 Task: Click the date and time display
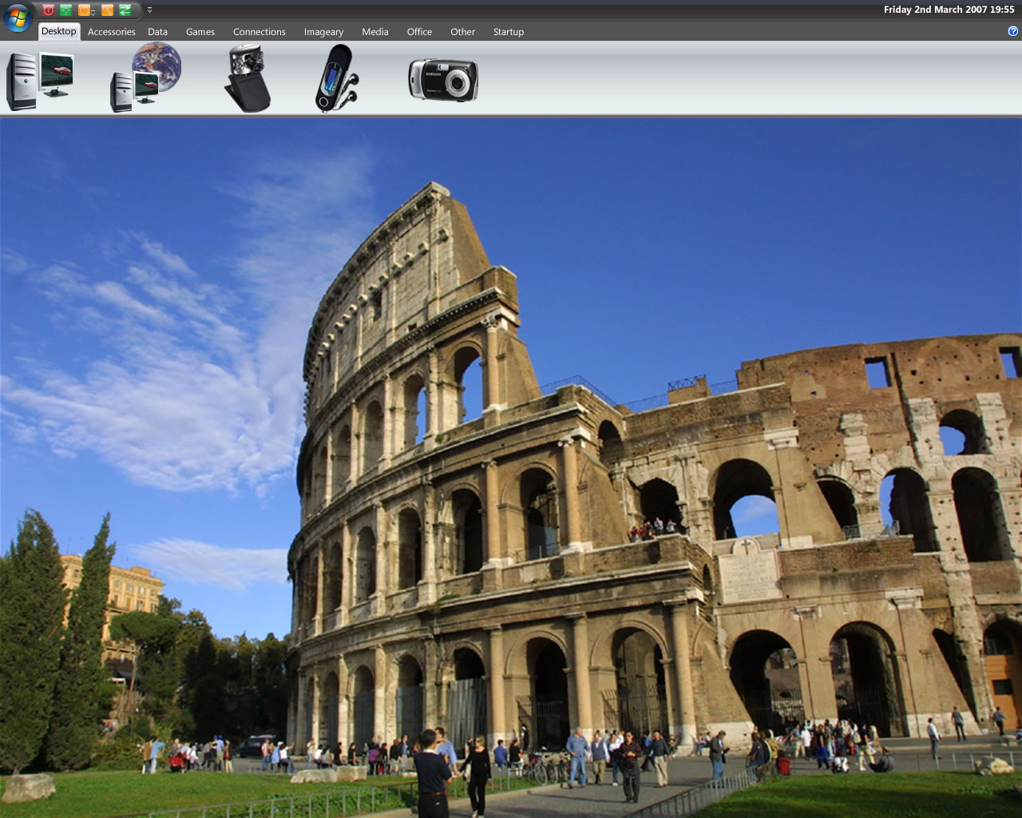click(x=949, y=10)
